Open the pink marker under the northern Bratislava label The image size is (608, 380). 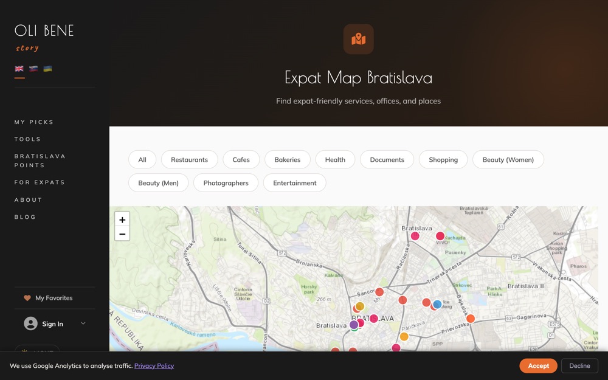coord(415,236)
